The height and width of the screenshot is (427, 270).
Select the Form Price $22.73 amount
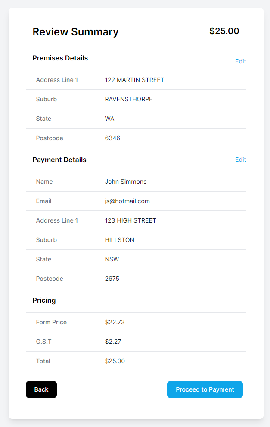click(x=115, y=322)
